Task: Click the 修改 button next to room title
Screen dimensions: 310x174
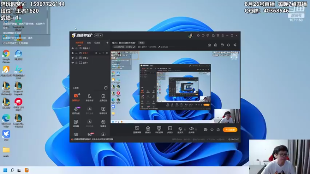Action: point(141,43)
